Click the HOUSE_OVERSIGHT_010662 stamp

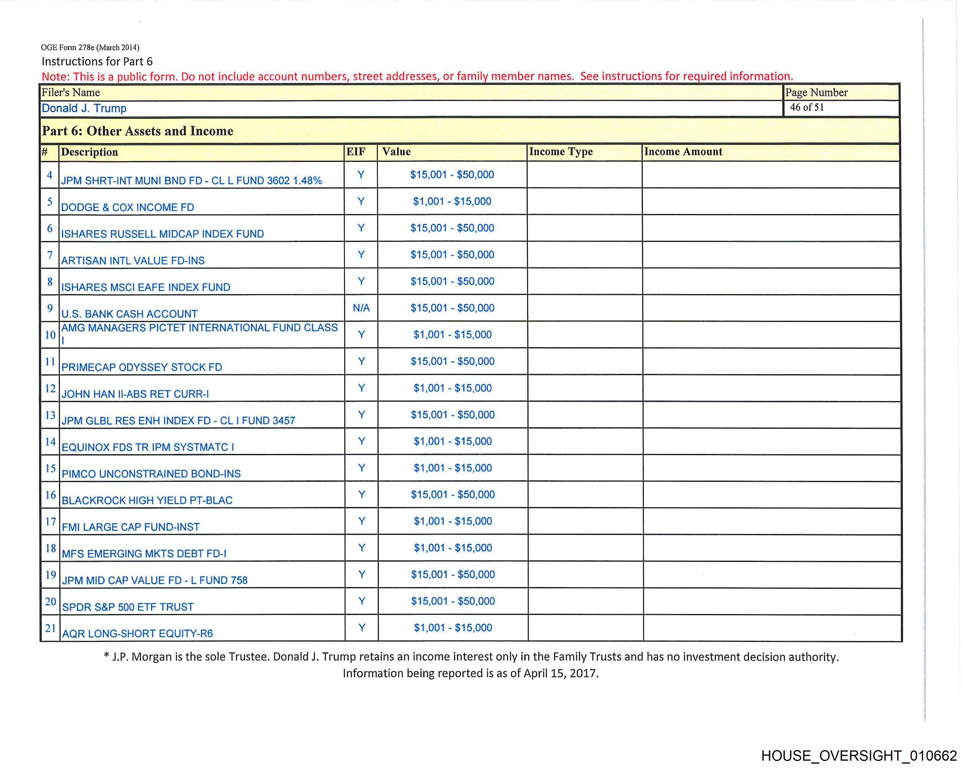pyautogui.click(x=859, y=755)
